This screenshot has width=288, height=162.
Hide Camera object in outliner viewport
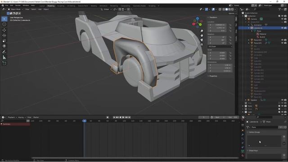coord(282,19)
